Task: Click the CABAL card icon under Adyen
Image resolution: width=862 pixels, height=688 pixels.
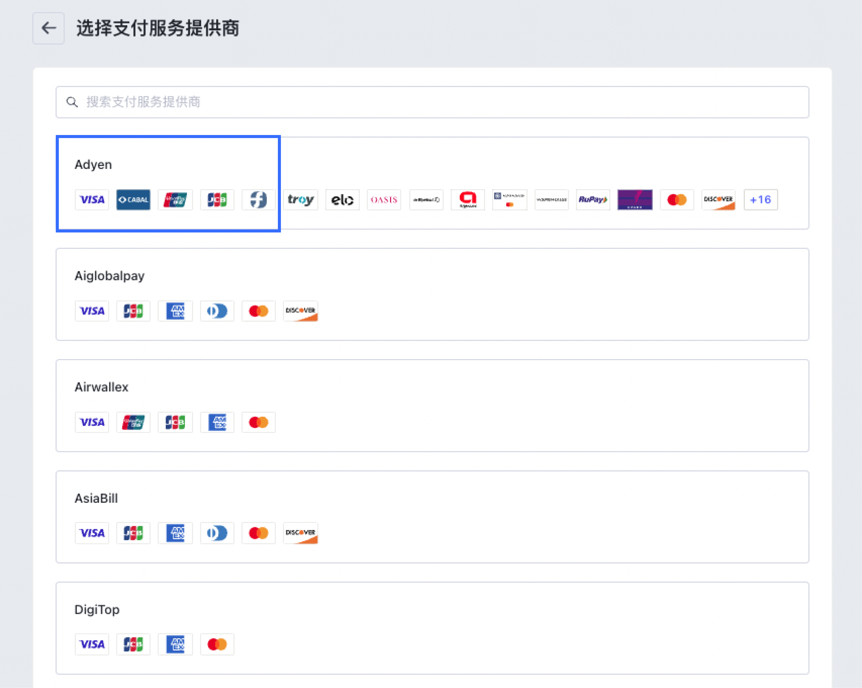Action: [133, 200]
